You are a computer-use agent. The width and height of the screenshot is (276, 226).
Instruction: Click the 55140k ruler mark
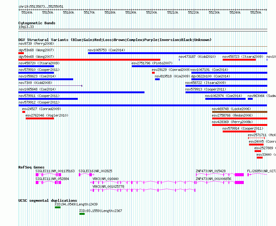click(27, 12)
